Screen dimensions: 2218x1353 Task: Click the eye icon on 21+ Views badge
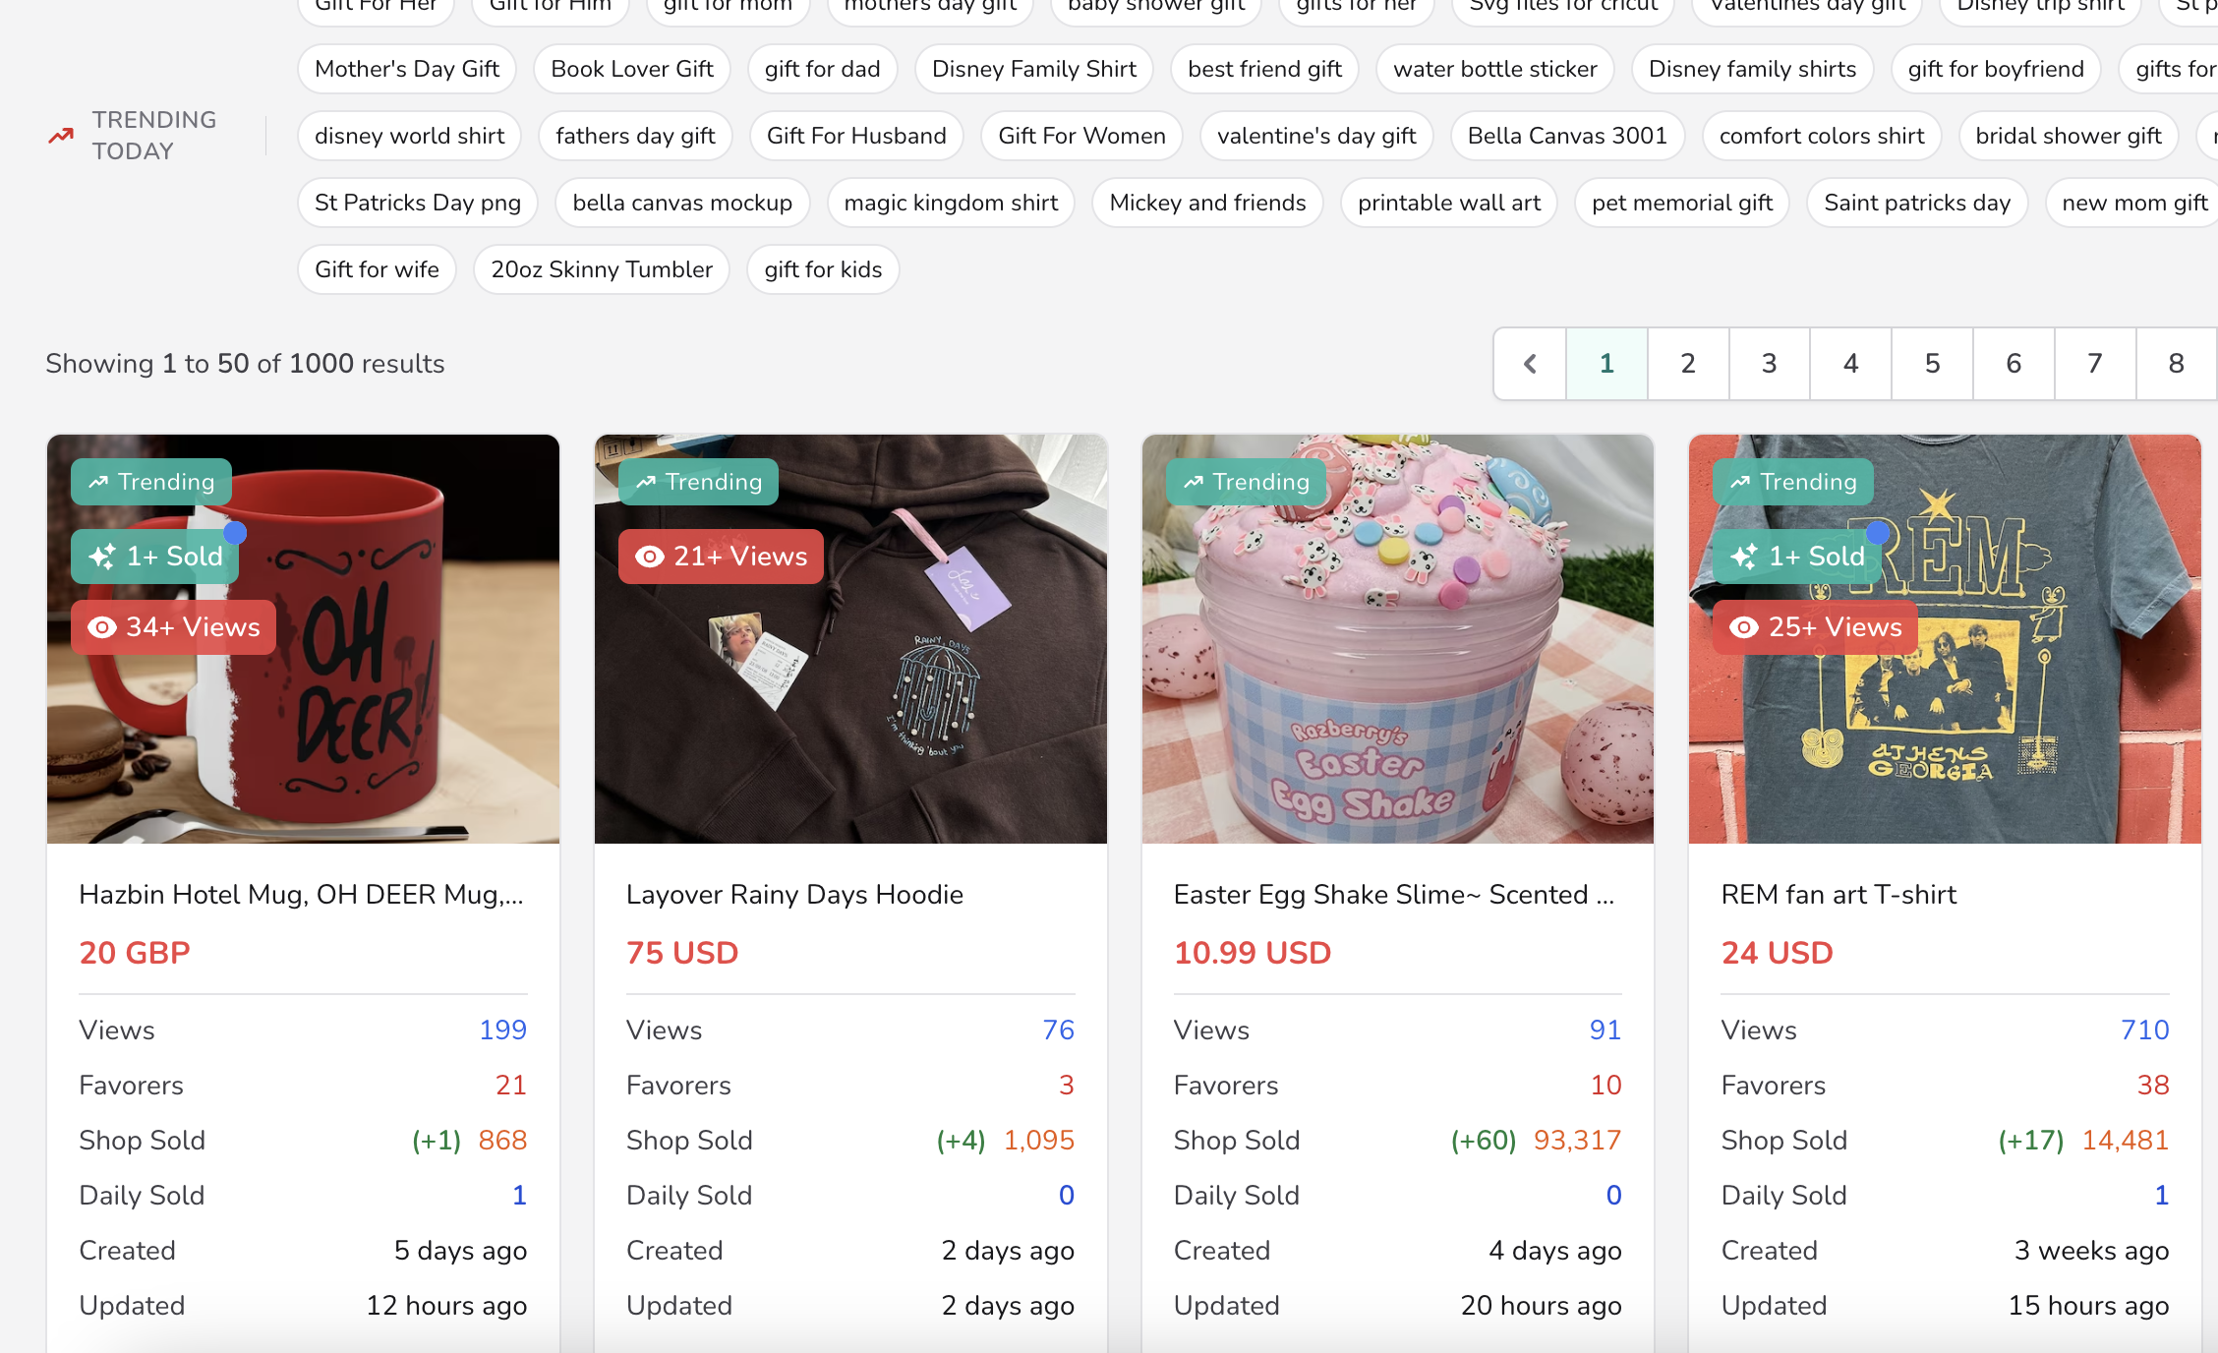tap(650, 557)
